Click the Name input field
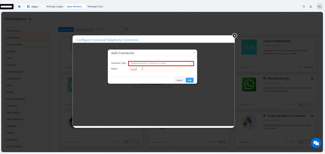Image resolution: width=325 pixels, height=154 pixels. (x=161, y=69)
